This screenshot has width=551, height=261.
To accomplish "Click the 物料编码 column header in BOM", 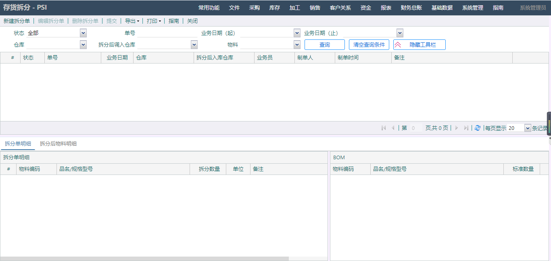I will pos(350,169).
